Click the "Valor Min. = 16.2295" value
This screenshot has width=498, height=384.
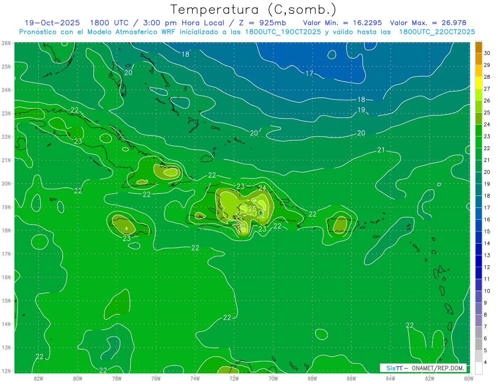click(342, 23)
